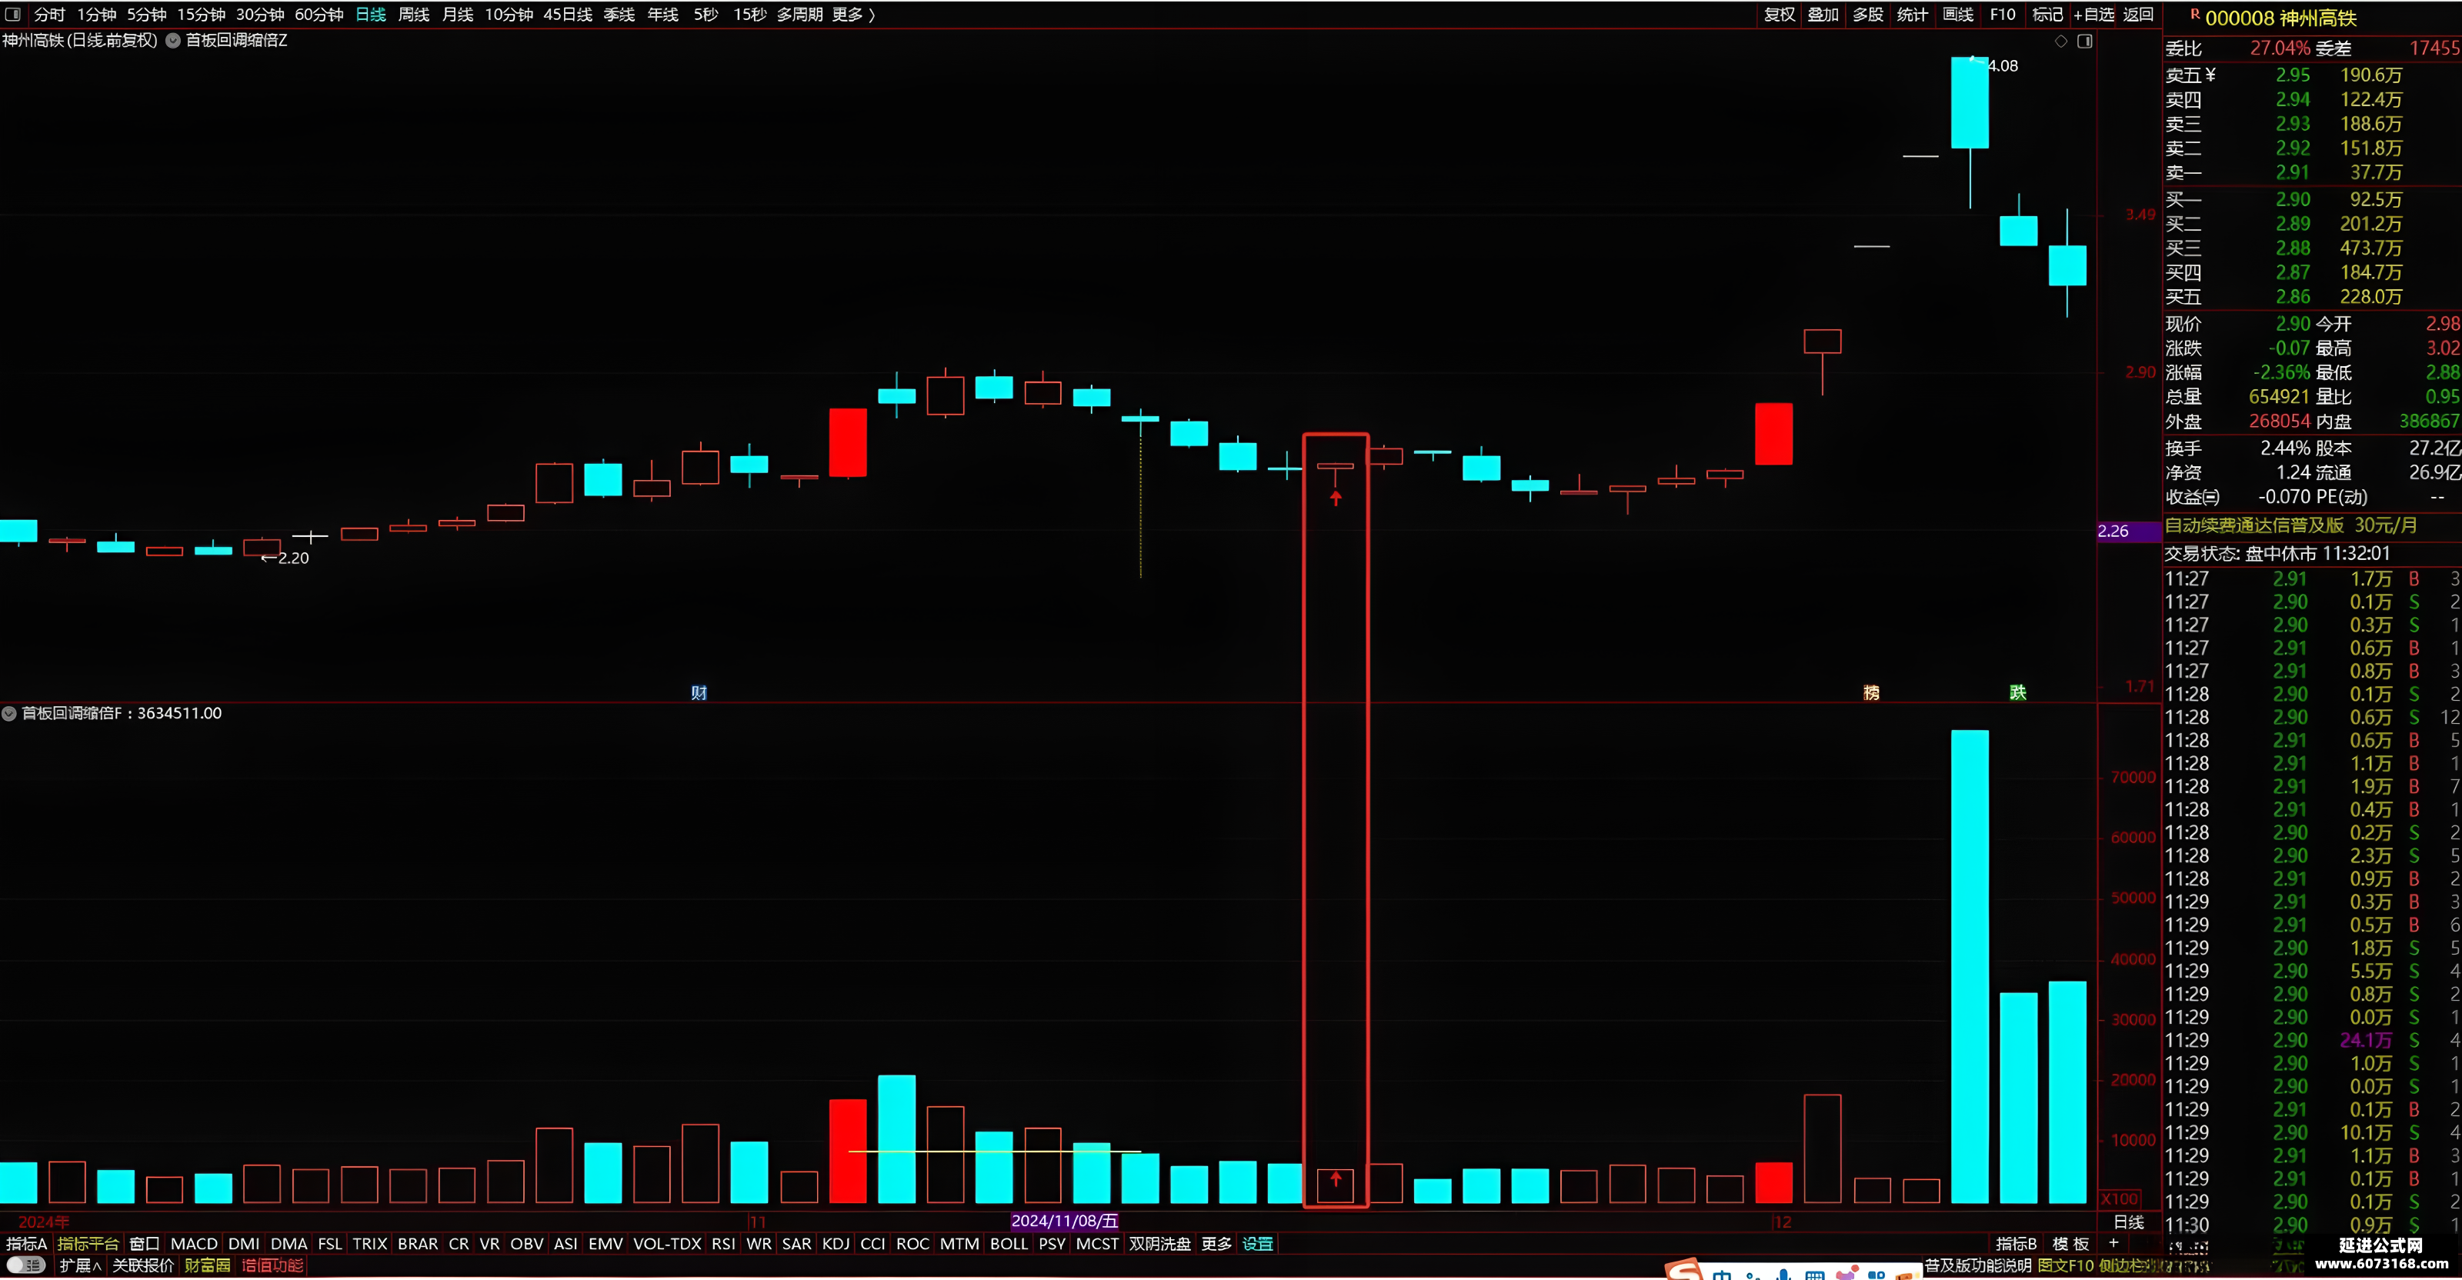This screenshot has height=1280, width=2462.
Task: Click the 复权 toolbar button
Action: 1779,15
